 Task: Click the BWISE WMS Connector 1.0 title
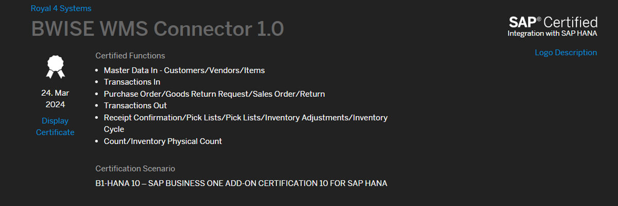click(158, 29)
